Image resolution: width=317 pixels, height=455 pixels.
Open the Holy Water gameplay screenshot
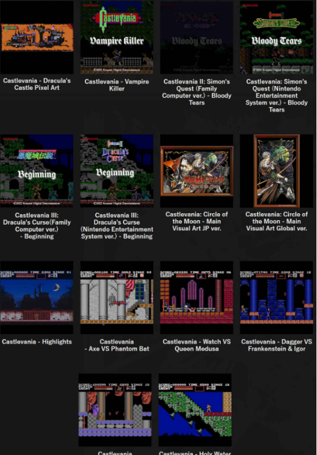[x=195, y=410]
